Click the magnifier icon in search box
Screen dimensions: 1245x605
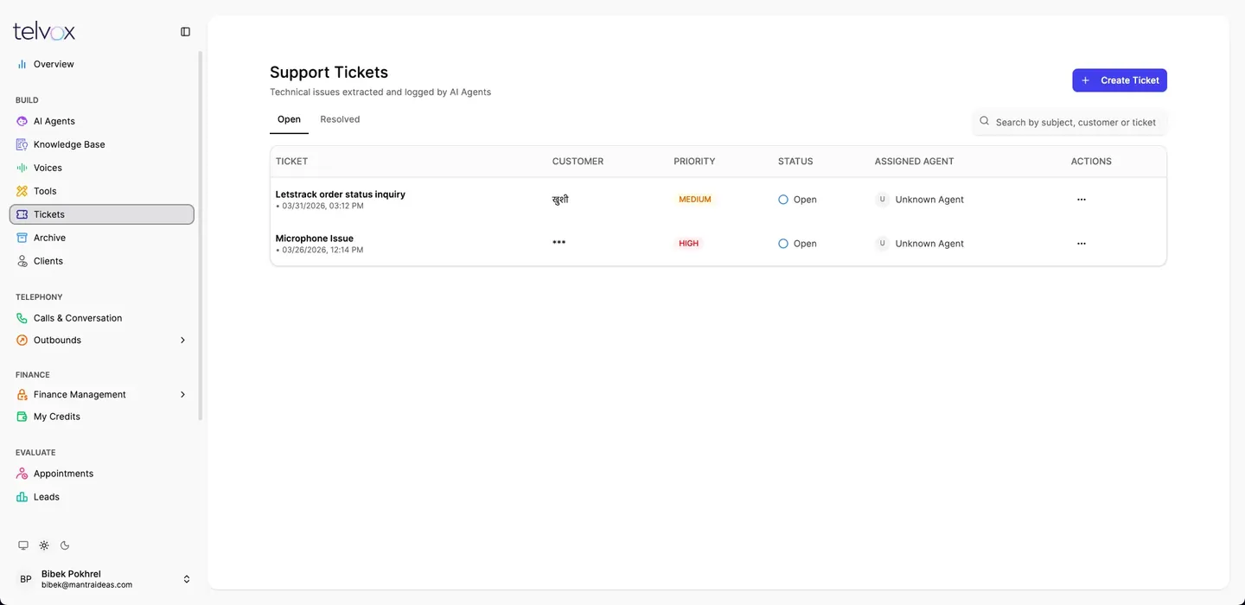coord(984,122)
